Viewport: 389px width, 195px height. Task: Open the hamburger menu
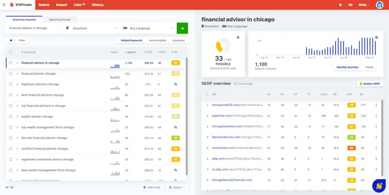coord(4,5)
